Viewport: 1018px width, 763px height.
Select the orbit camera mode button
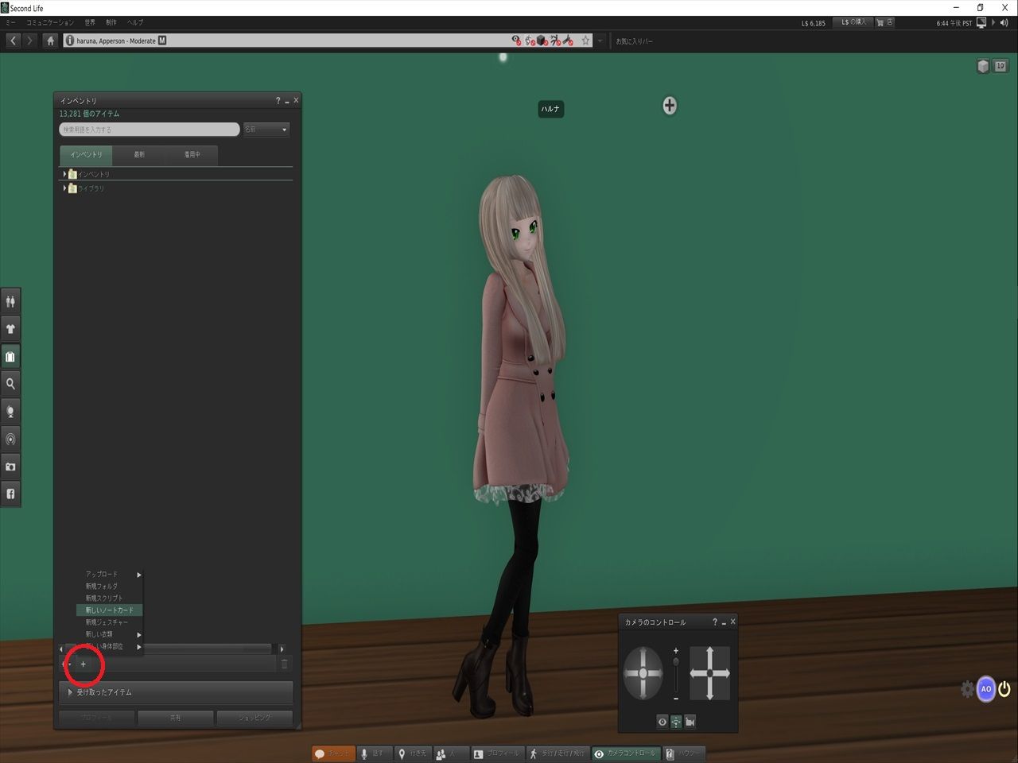tap(676, 722)
